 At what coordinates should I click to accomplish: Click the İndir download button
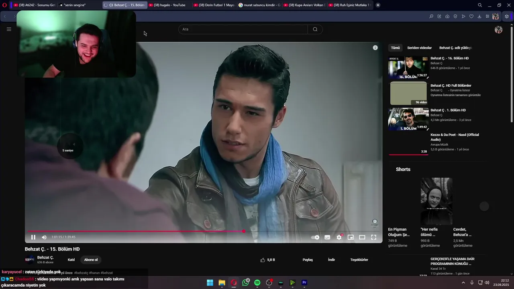pyautogui.click(x=331, y=260)
